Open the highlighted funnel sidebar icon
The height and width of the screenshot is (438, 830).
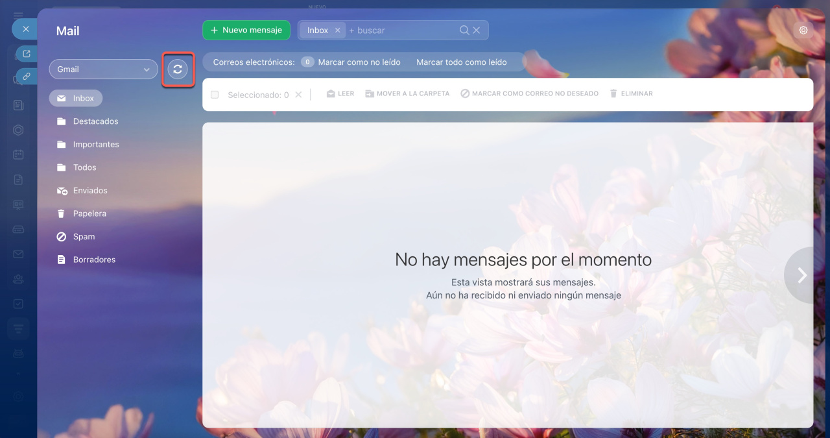18,328
